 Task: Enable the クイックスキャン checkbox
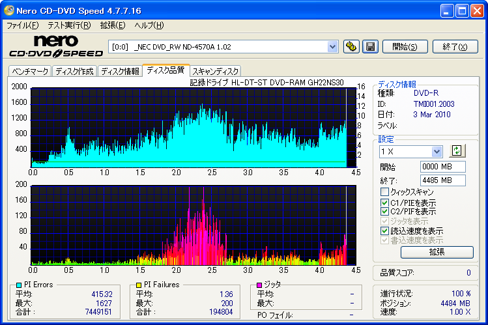click(384, 191)
